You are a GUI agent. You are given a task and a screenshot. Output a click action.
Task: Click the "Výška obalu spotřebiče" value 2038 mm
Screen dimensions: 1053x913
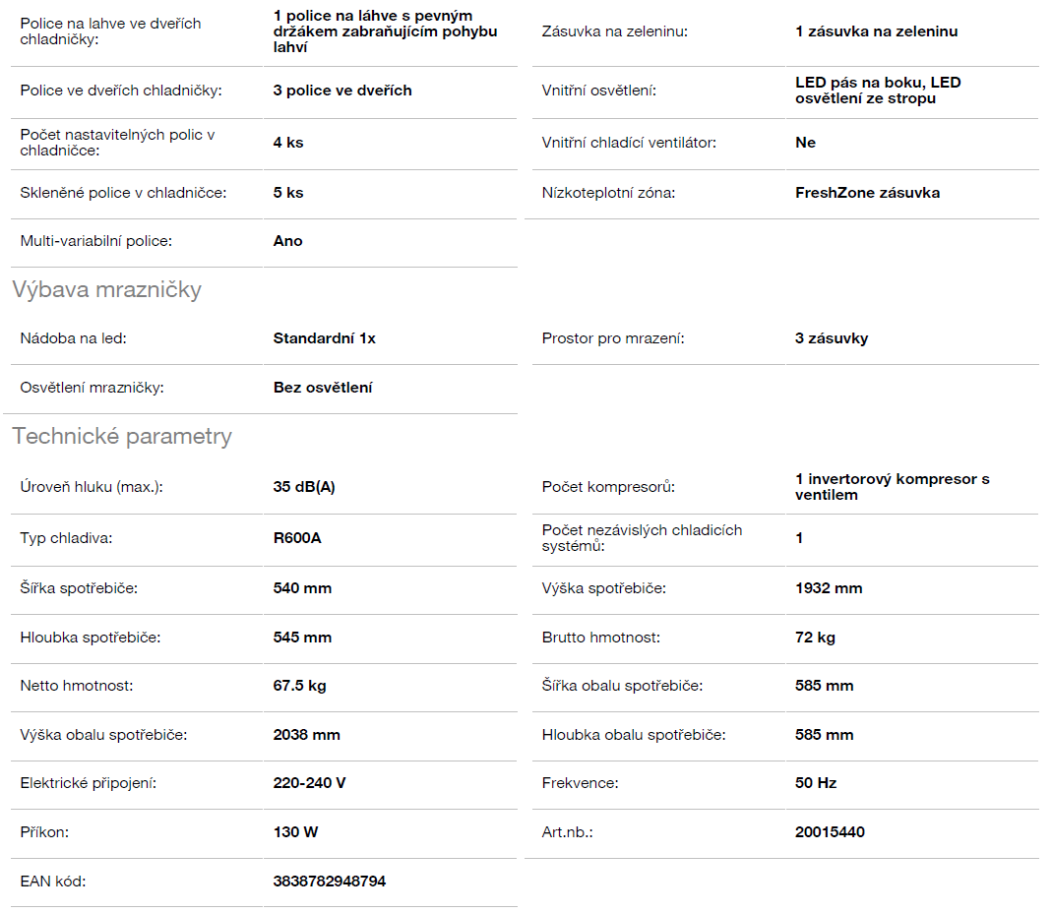click(x=306, y=735)
